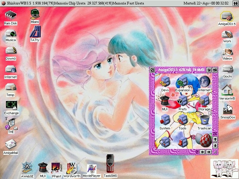Open the Work drive icon
239x179 pixels.
pos(227,34)
